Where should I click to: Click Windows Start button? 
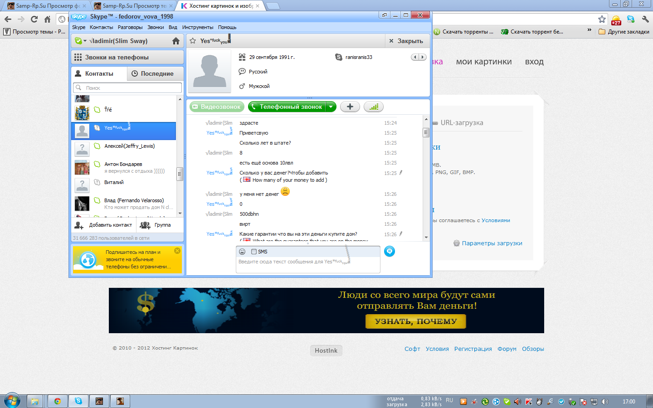12,401
